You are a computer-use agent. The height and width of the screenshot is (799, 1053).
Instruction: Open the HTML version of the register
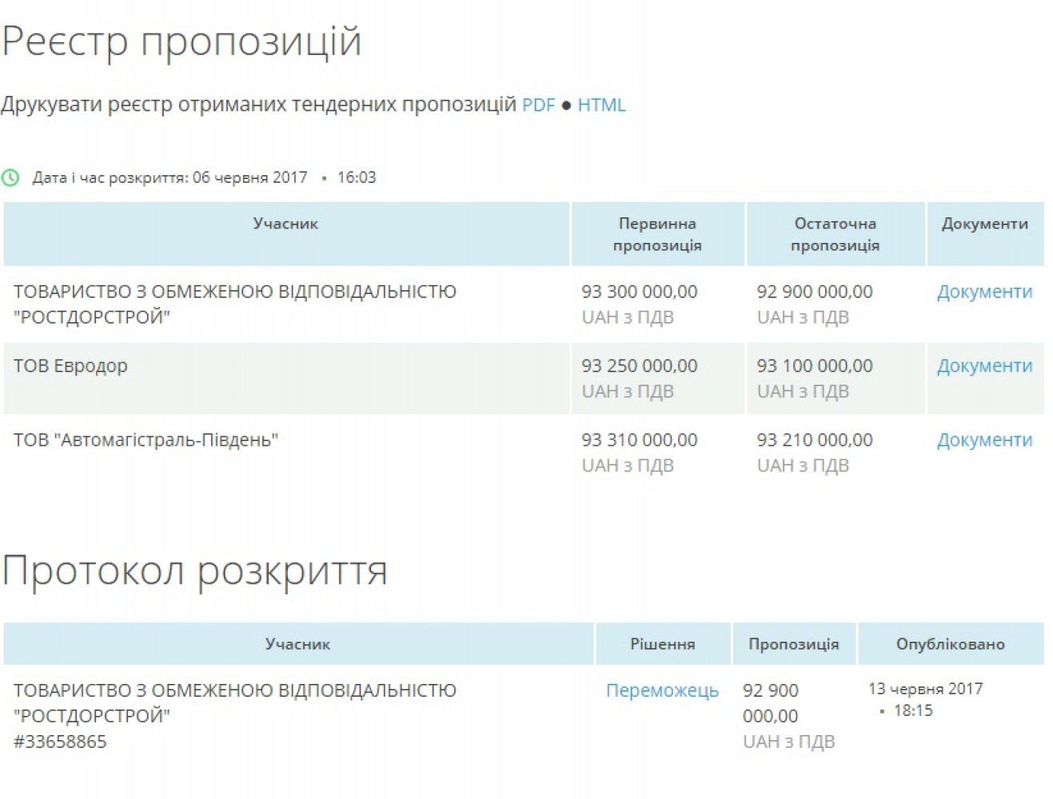[x=601, y=105]
